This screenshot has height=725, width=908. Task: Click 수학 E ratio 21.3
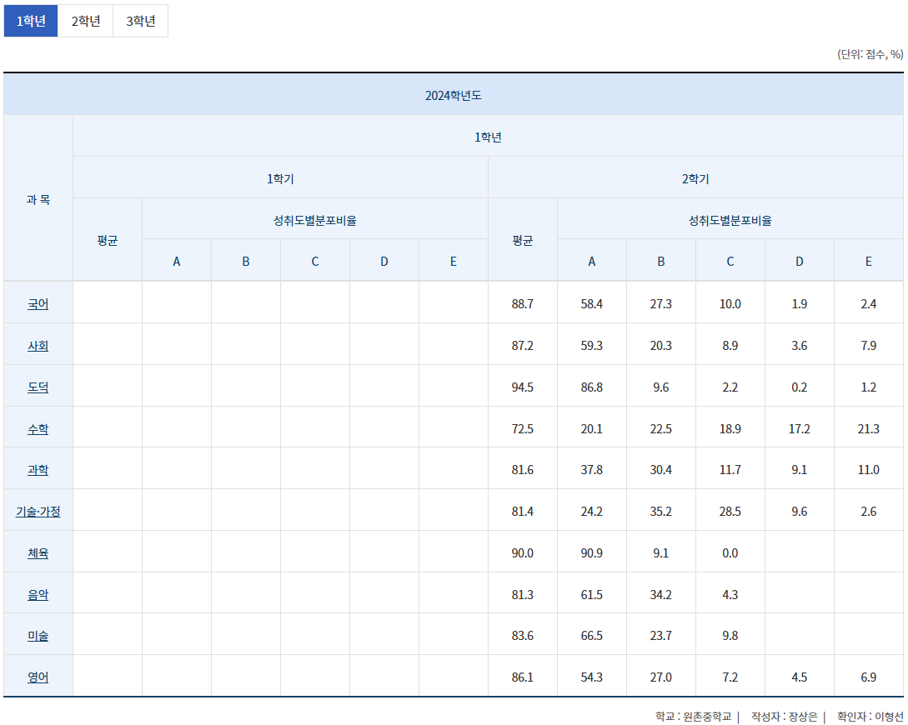(869, 429)
